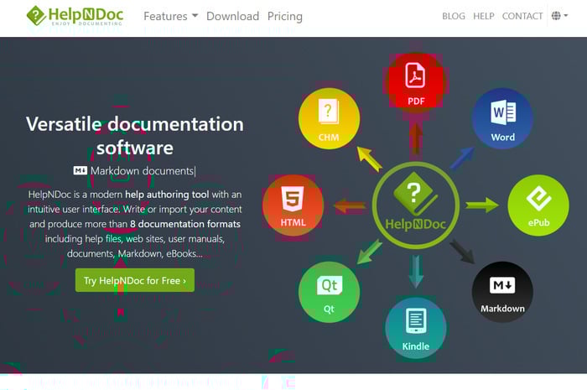Open the HELP link
587x390 pixels.
click(483, 16)
